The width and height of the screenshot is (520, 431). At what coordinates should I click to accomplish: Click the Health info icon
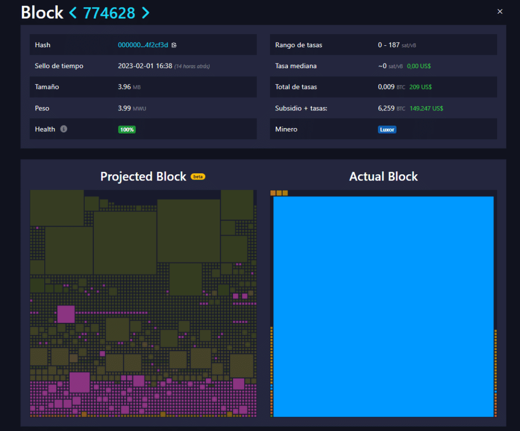coord(63,129)
